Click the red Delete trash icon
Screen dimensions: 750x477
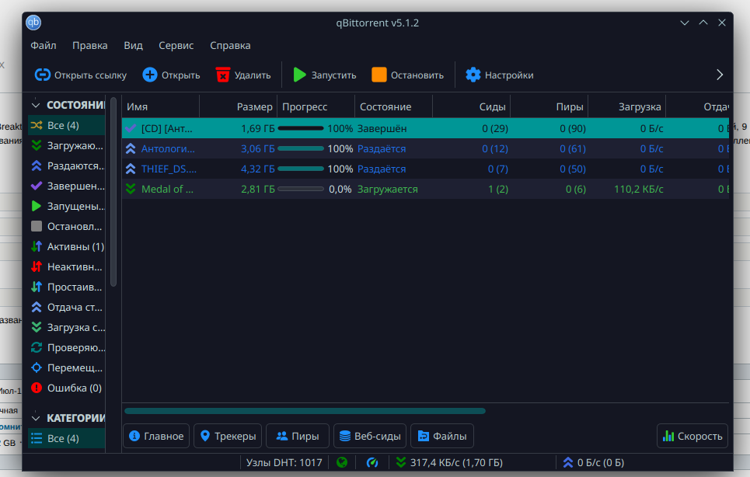(x=223, y=75)
